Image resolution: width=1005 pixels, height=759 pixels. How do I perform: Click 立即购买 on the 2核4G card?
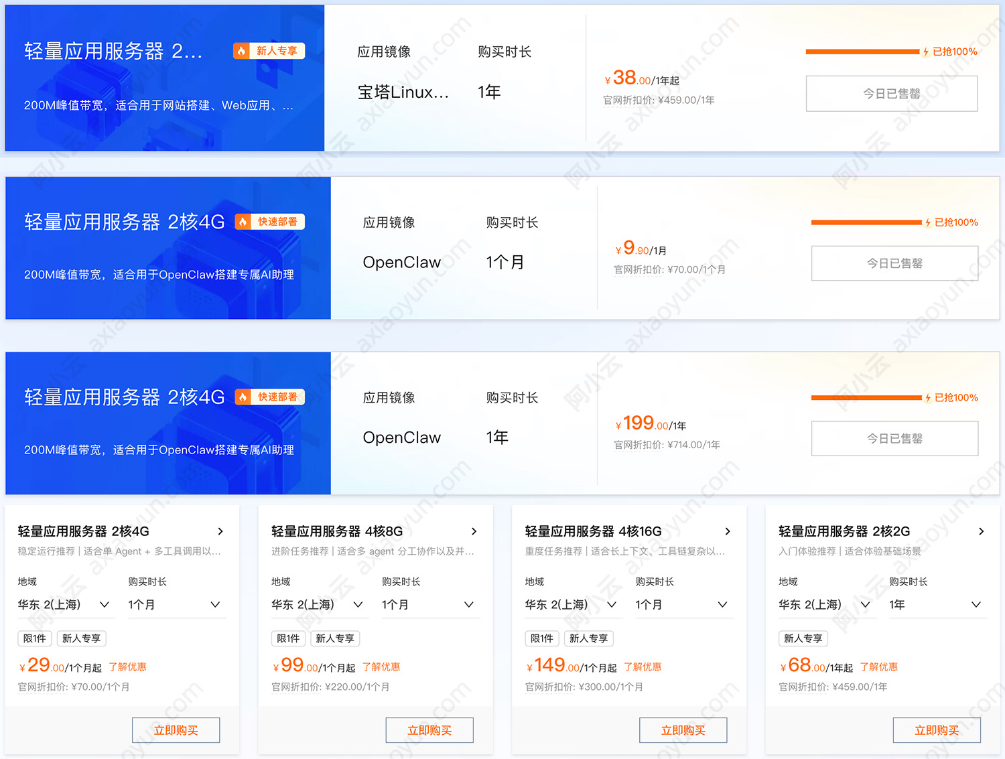tap(175, 730)
